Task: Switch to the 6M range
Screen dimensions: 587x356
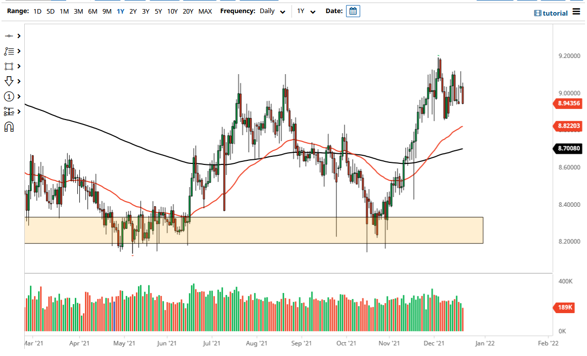Action: [92, 11]
